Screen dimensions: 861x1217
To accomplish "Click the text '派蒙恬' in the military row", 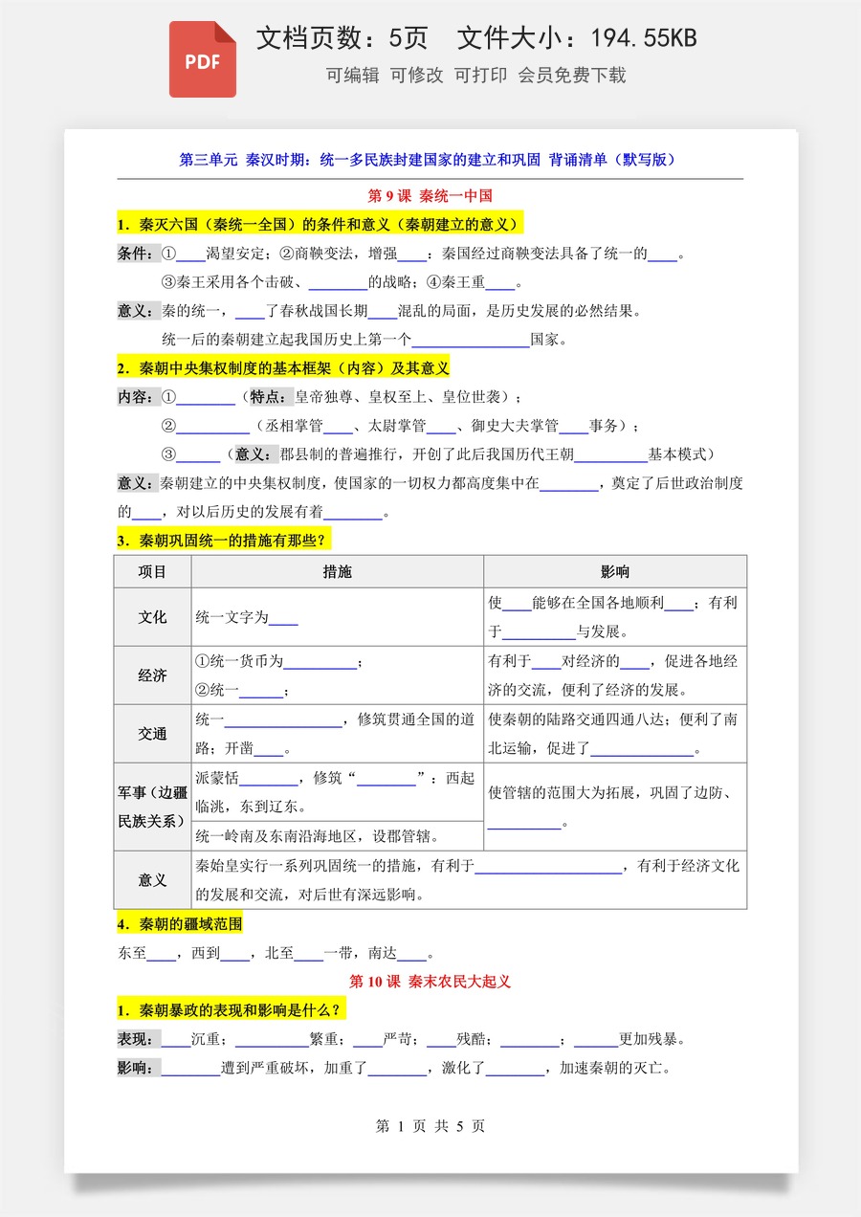I will [217, 778].
